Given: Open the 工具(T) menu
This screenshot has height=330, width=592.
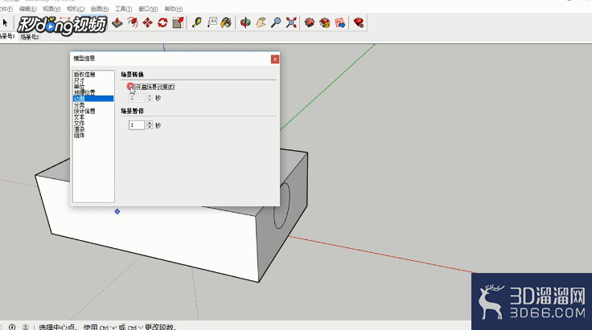Looking at the screenshot, I should (x=123, y=9).
